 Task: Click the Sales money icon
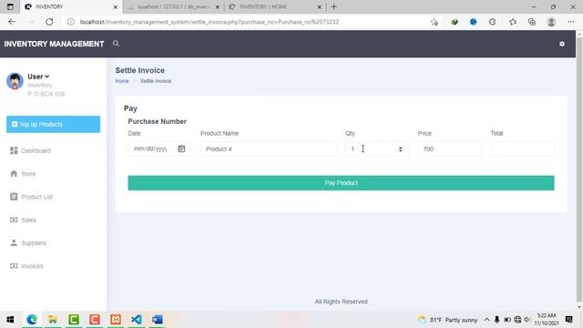pyautogui.click(x=14, y=220)
